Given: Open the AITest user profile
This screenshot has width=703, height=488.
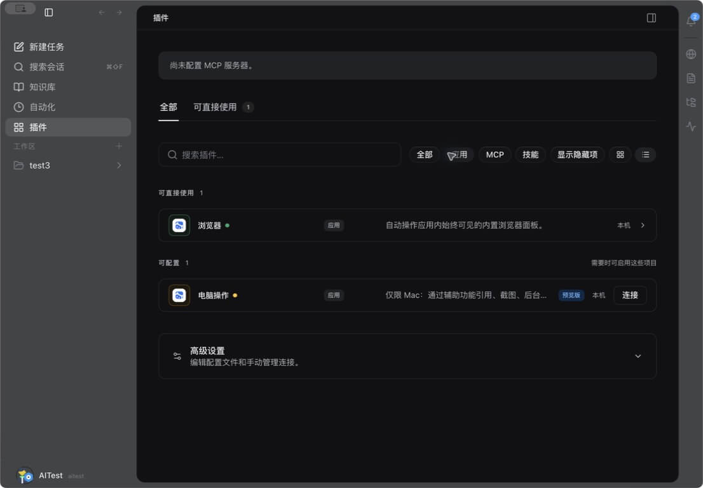Looking at the screenshot, I should click(x=50, y=475).
